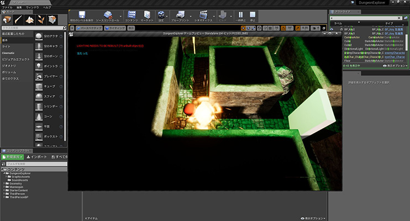Toggle rotation snapping in the viewport
Screen dimensions: 410x221
pyautogui.click(x=283, y=27)
